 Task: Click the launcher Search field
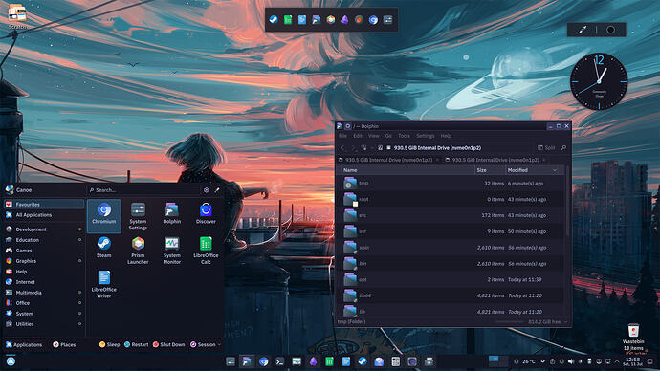coord(143,190)
